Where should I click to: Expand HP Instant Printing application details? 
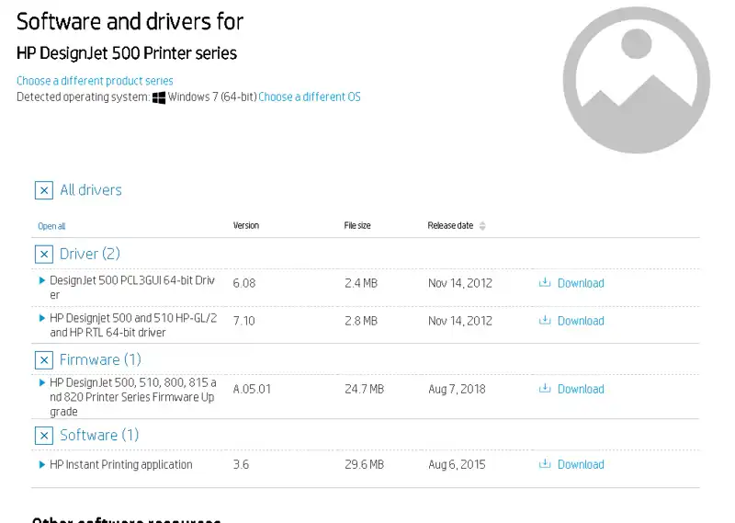click(42, 465)
